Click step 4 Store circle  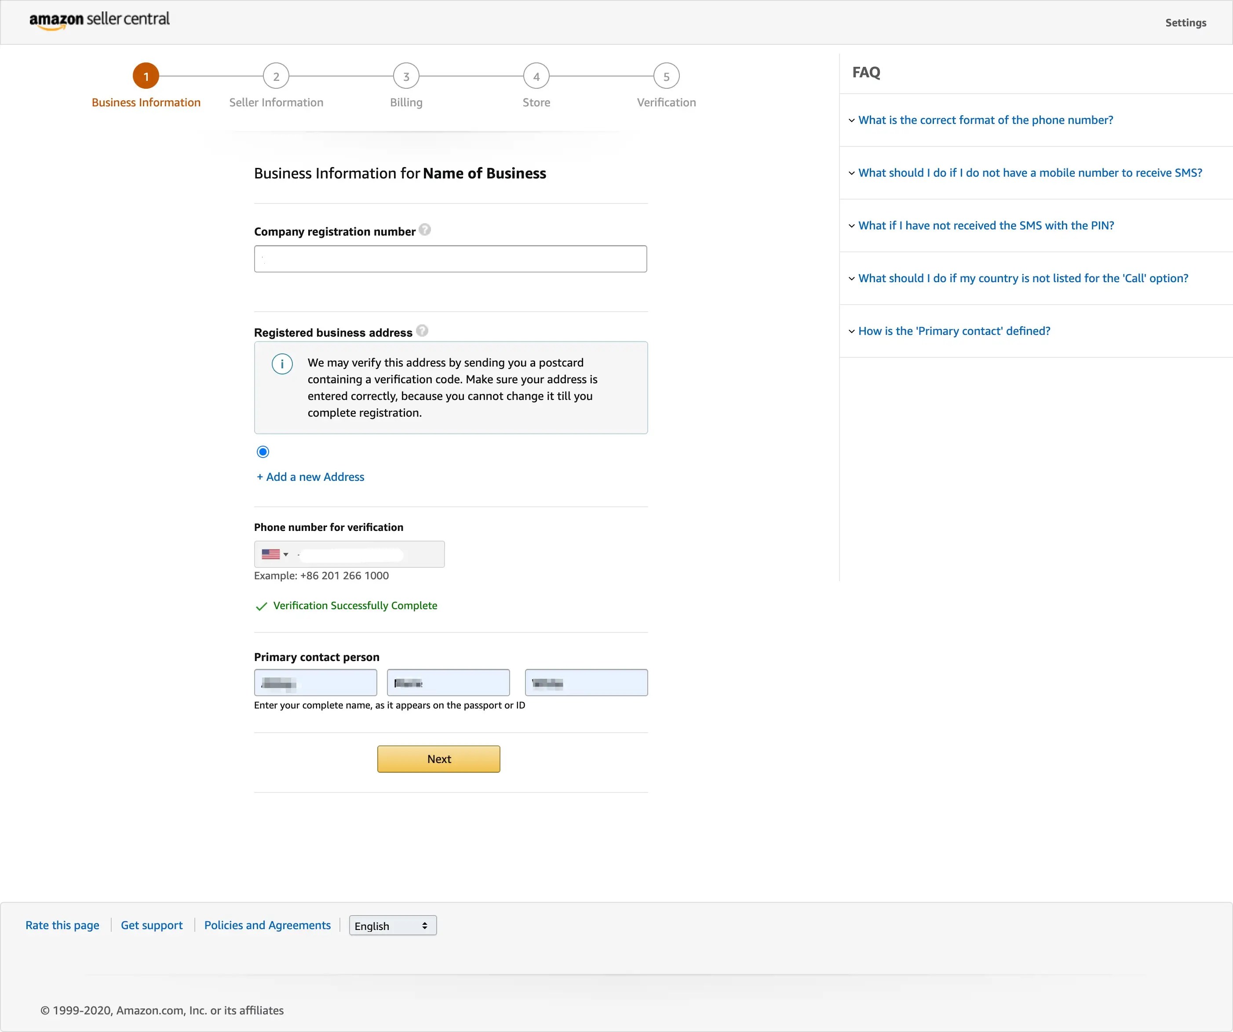click(x=536, y=76)
